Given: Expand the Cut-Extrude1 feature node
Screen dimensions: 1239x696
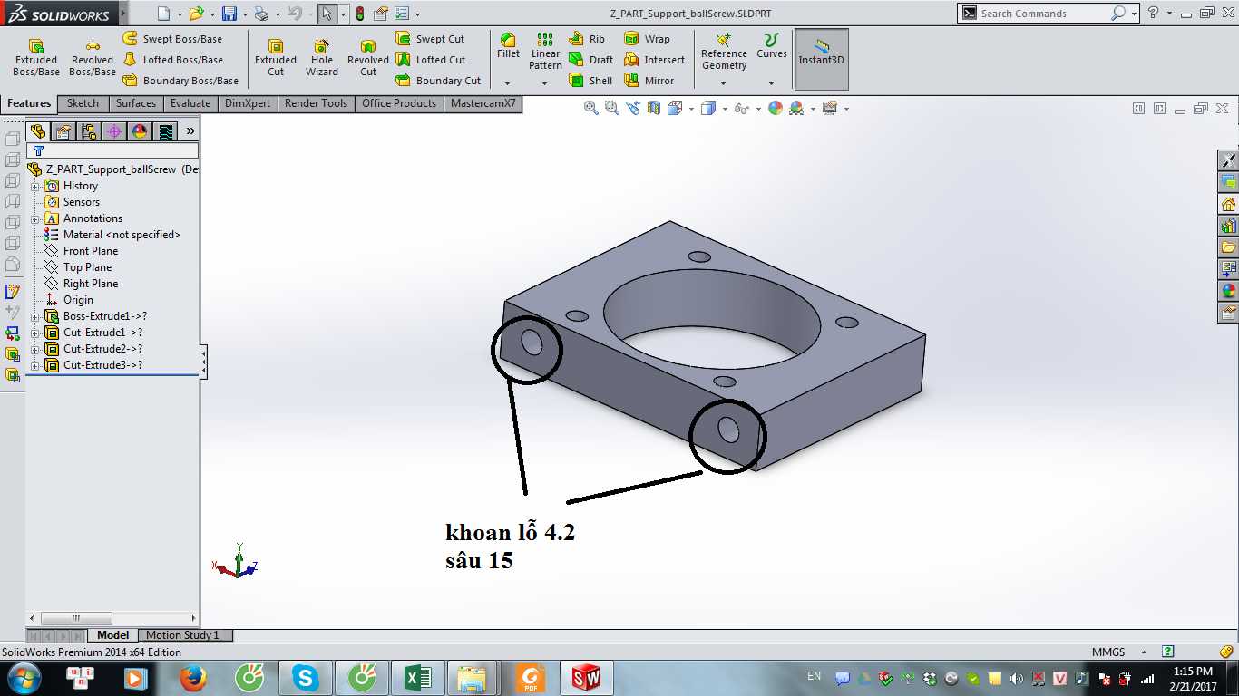Looking at the screenshot, I should (x=34, y=333).
